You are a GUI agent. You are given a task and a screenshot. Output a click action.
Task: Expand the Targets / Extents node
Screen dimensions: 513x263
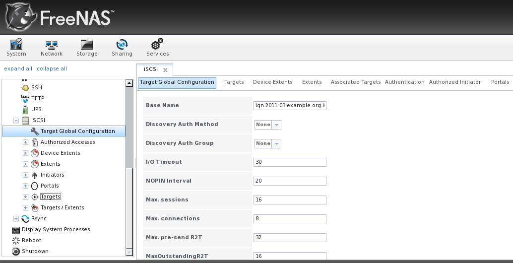[x=25, y=208]
